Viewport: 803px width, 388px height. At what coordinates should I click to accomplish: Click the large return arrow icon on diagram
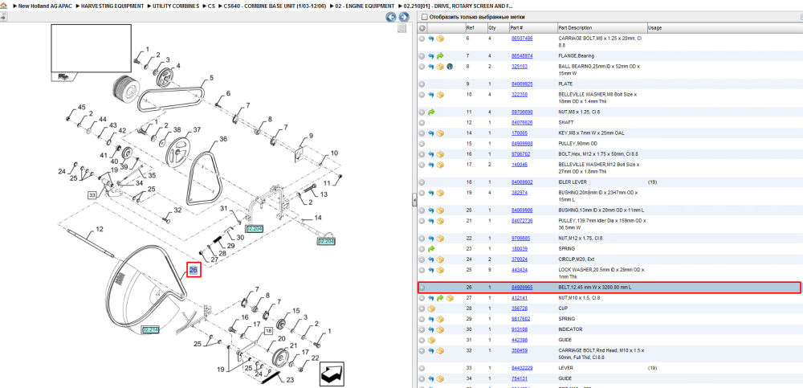(332, 374)
